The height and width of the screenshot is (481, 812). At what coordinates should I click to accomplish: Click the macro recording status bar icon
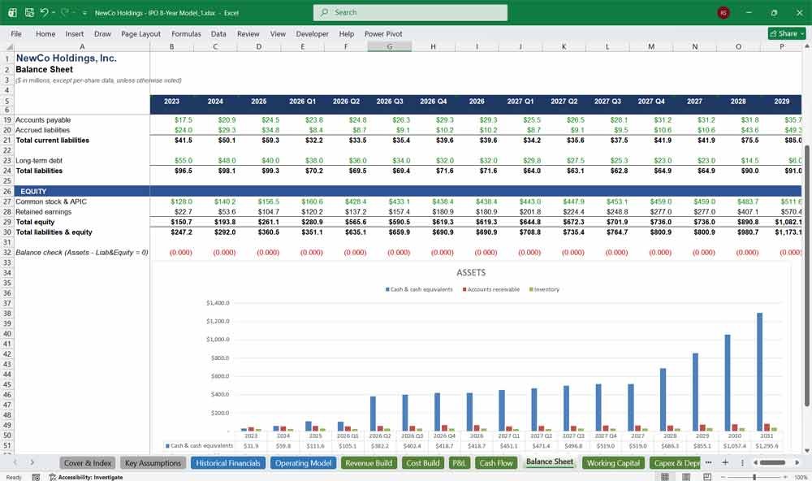point(36,477)
